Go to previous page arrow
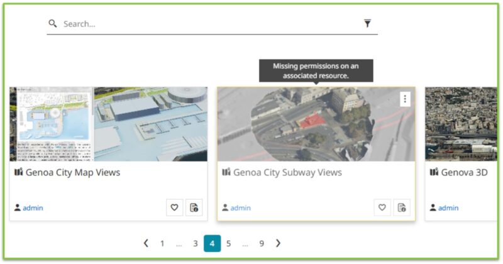Viewport: 503px width, 264px height. tap(146, 243)
